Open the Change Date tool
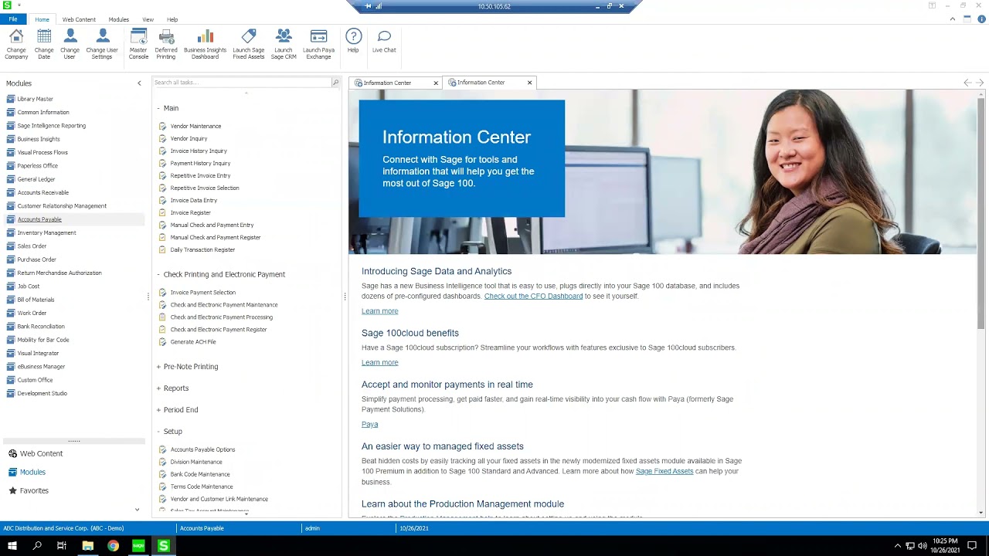Image resolution: width=989 pixels, height=556 pixels. (x=44, y=44)
